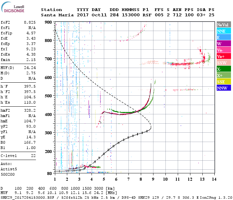Click the MUF(D) value 24.24
Screen dimensions: 233x200
(30, 68)
